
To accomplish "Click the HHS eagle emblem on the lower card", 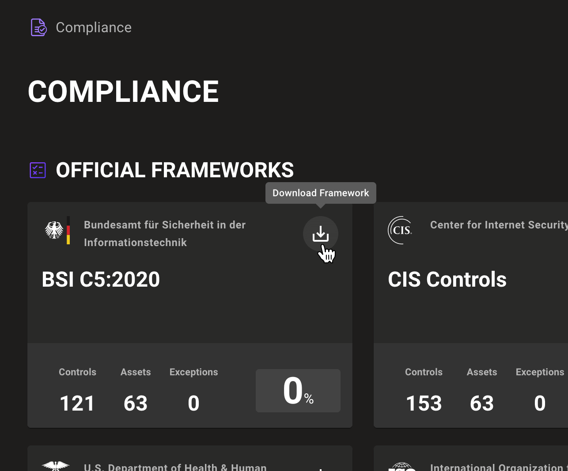I will point(56,465).
